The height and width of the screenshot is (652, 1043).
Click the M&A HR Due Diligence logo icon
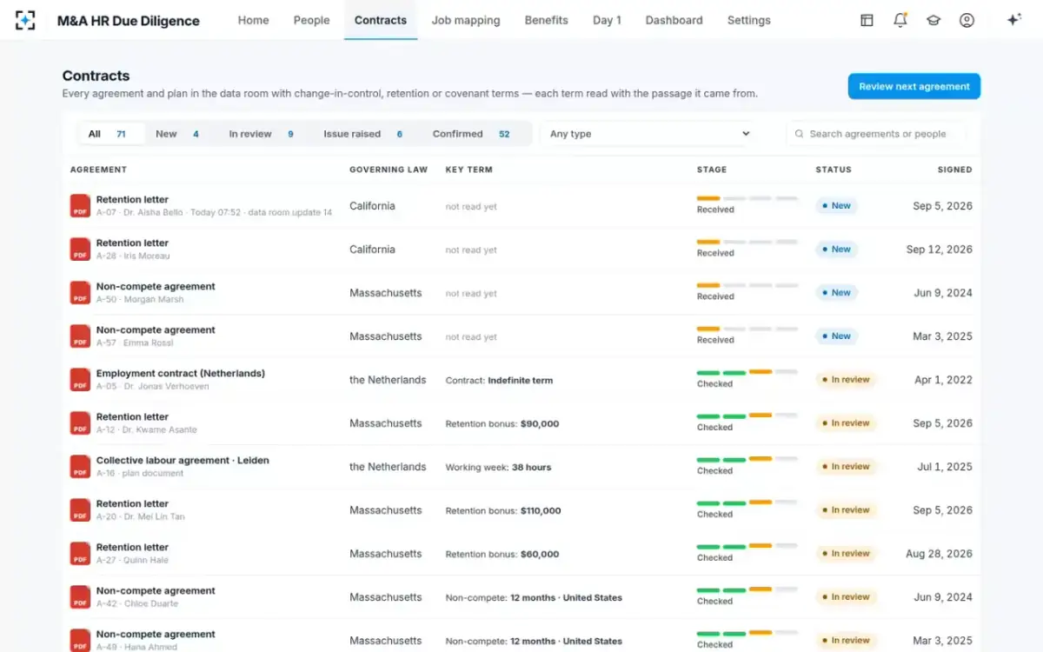click(x=25, y=20)
